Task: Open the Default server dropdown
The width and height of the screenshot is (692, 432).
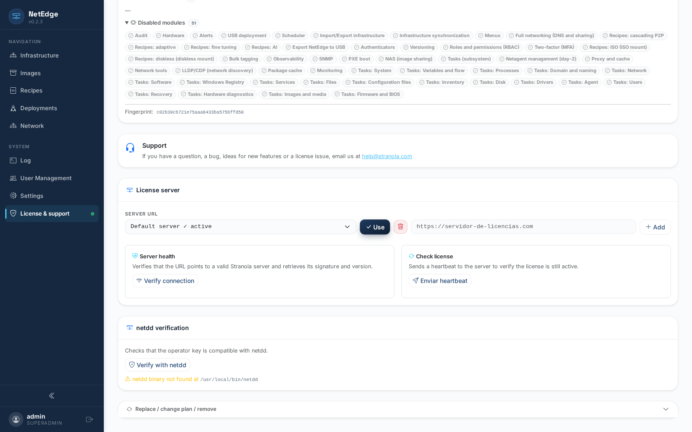Action: click(x=240, y=227)
